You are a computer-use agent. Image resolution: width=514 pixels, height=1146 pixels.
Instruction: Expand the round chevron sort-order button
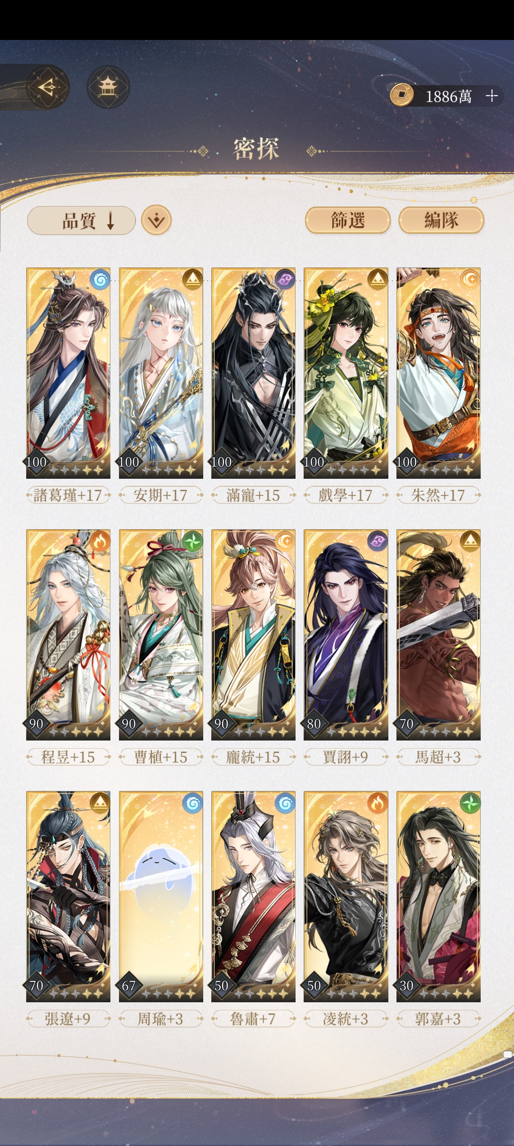coord(157,220)
